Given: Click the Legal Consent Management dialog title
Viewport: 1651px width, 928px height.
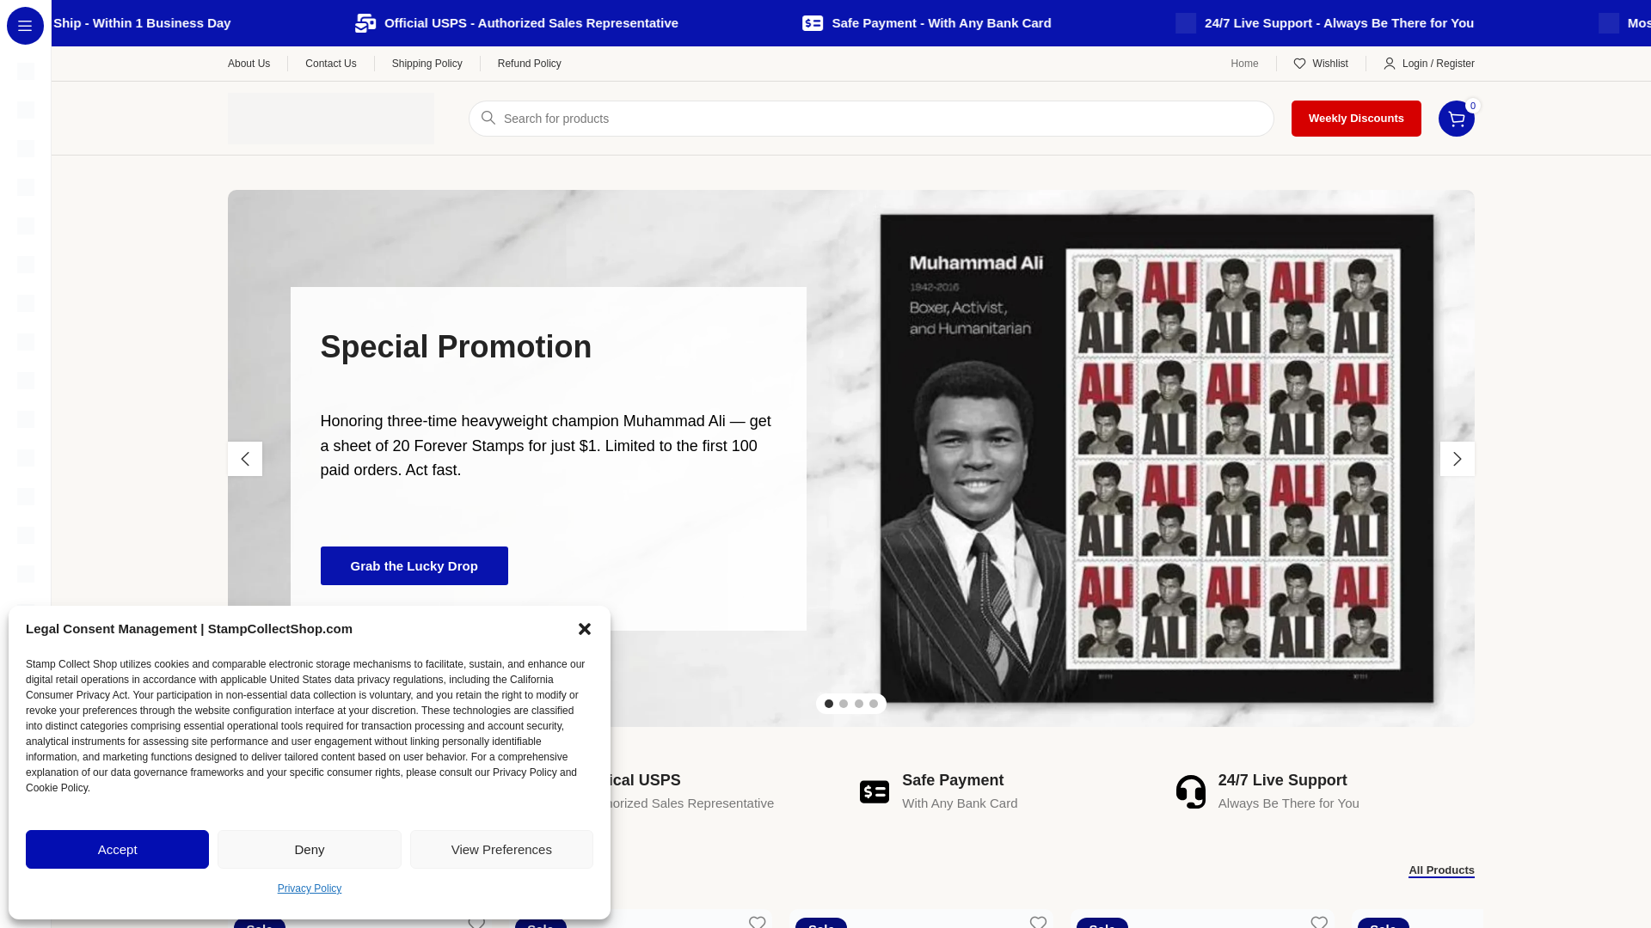Looking at the screenshot, I should 189,629.
